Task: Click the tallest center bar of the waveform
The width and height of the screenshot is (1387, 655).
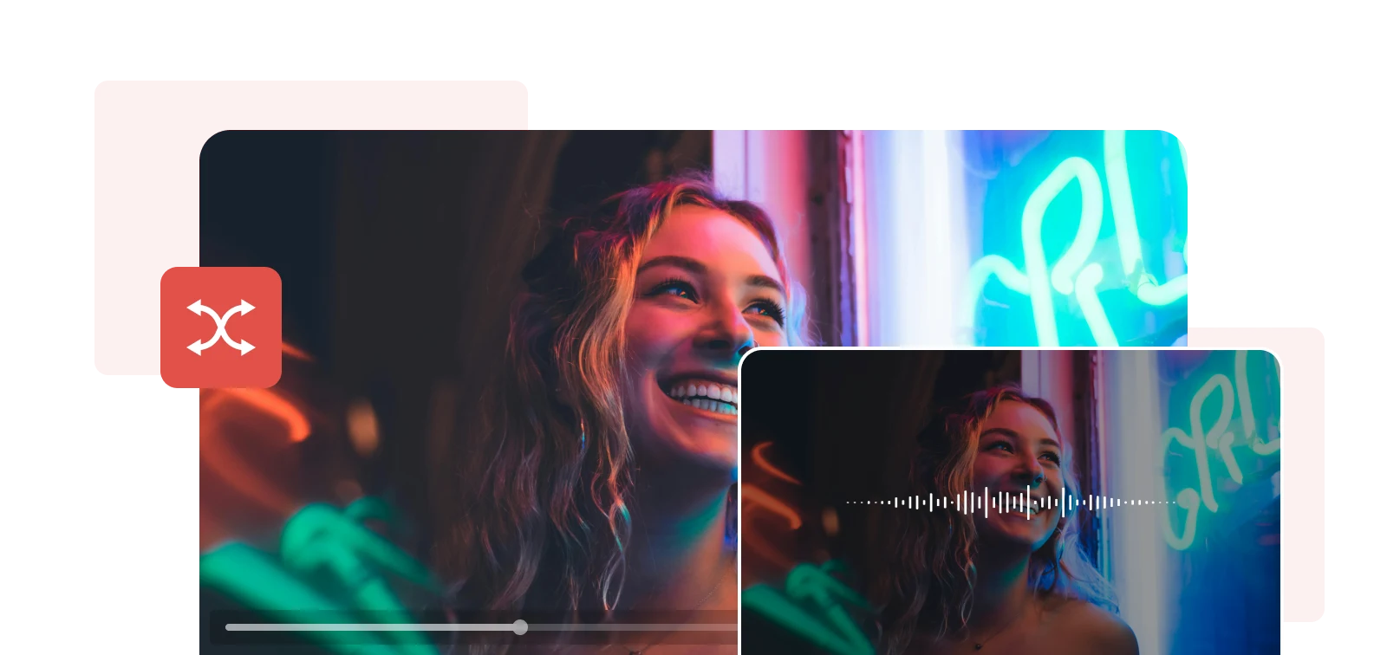Action: pos(1028,502)
